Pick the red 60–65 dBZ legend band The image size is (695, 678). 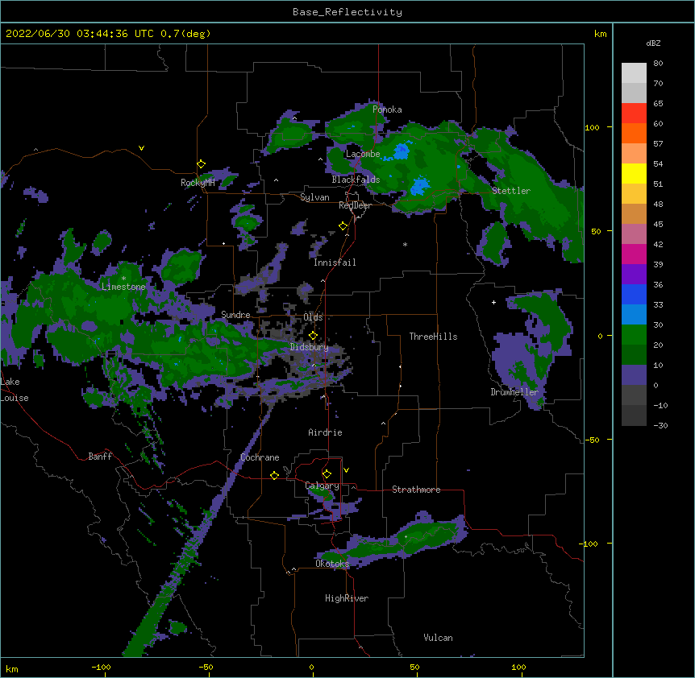634,114
